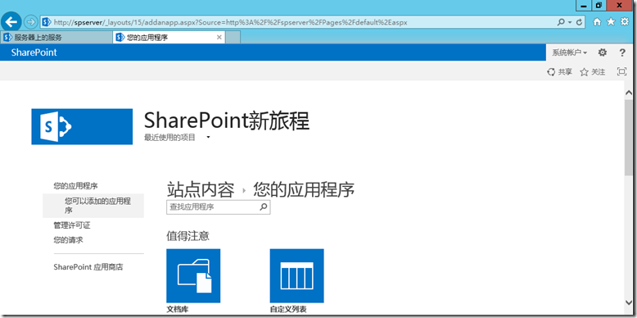Screen dimensions: 637x318
Task: Click the 自定义列表 app tile icon
Action: 297,275
